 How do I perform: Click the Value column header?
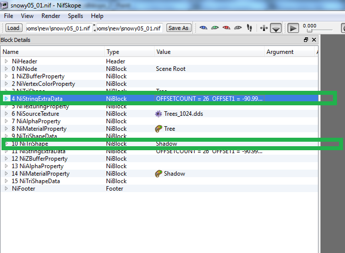click(x=209, y=52)
